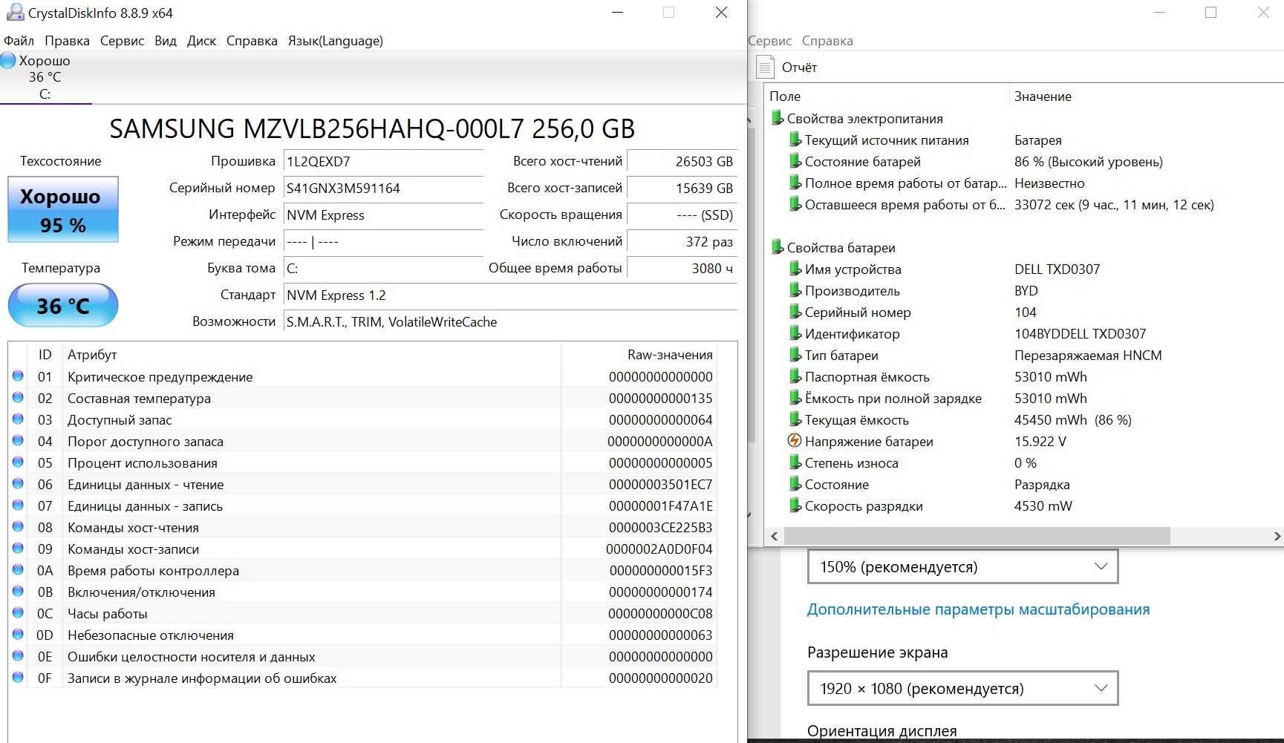Click the Общее время работы value 3080 ч
The height and width of the screenshot is (743, 1284).
[x=682, y=268]
